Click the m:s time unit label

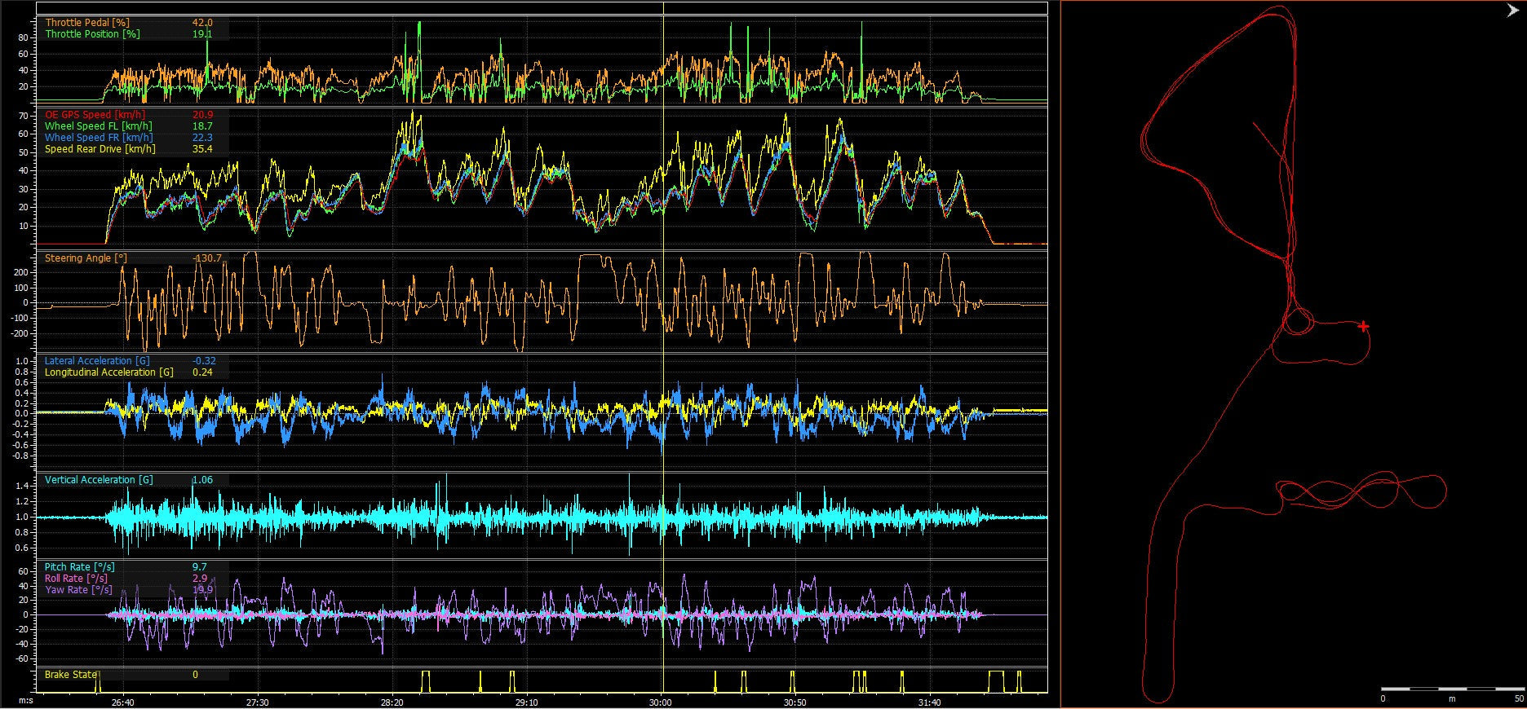(26, 701)
